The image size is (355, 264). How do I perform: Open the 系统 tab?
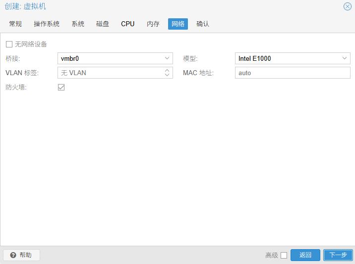point(78,24)
